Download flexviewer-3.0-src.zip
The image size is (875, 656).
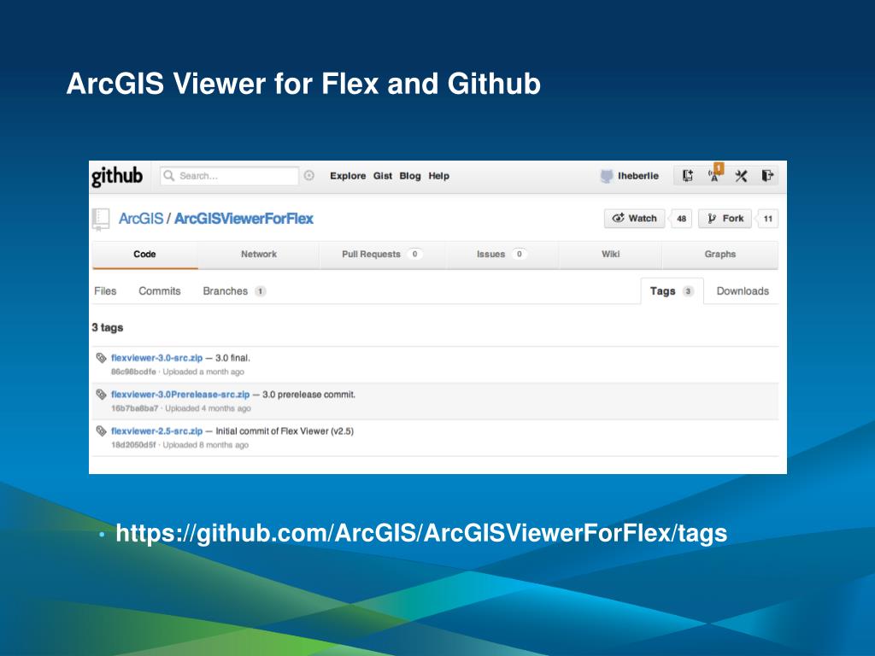[157, 358]
